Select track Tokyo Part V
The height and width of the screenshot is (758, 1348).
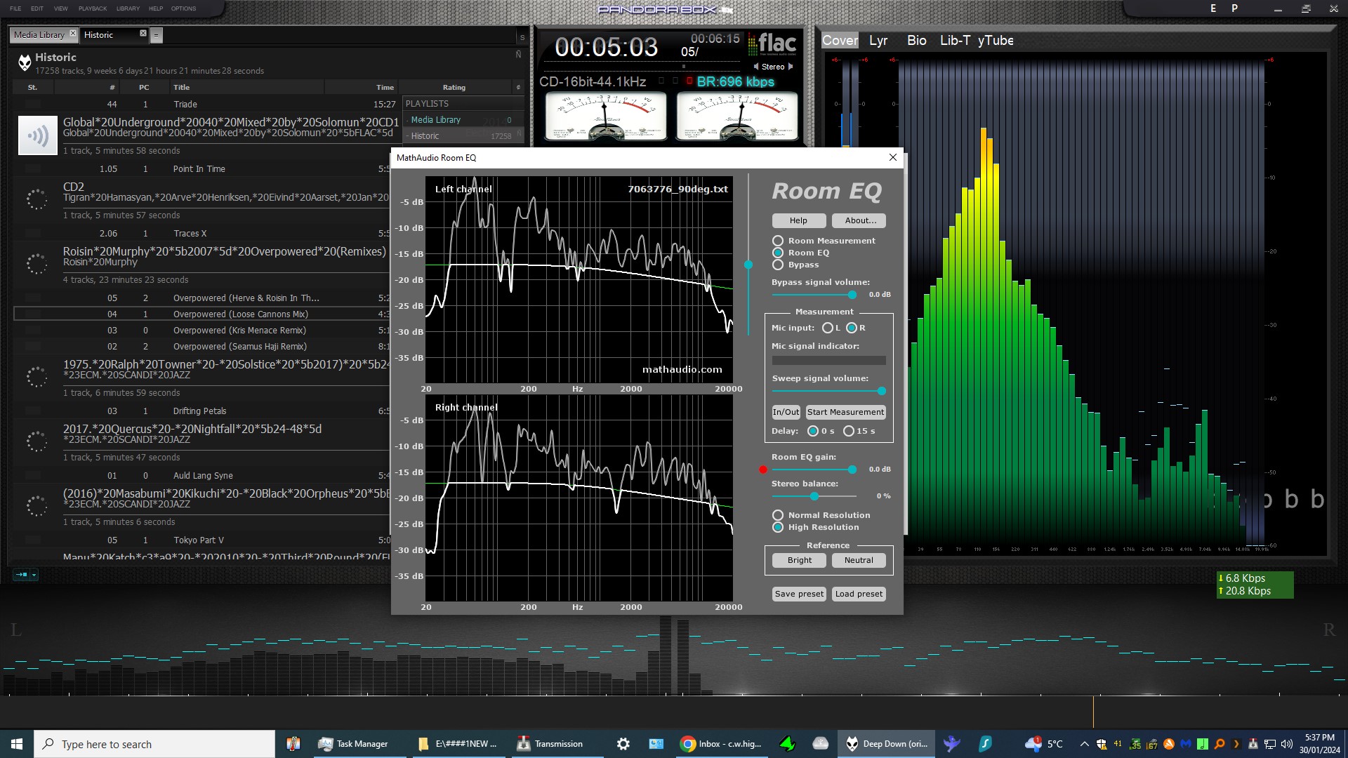tap(200, 540)
